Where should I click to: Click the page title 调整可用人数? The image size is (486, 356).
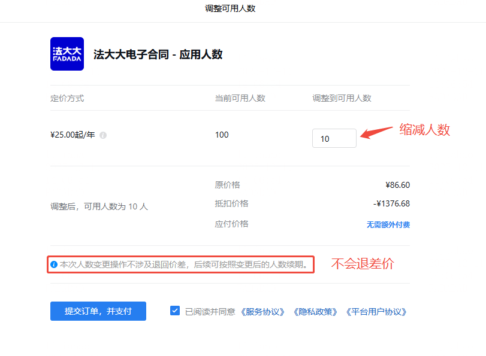tap(230, 8)
